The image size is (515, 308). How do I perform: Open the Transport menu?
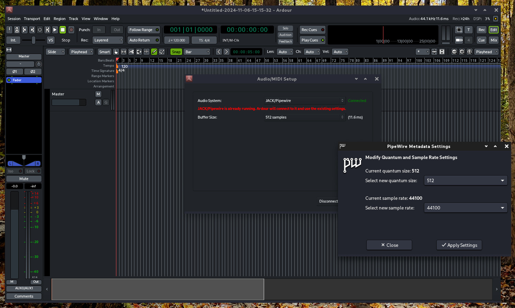32,19
